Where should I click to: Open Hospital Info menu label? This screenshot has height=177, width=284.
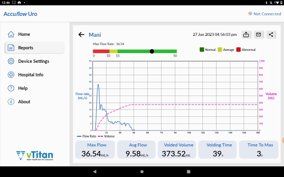[31, 75]
